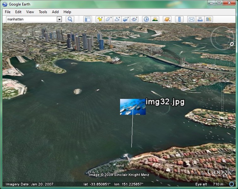Click the N compass north marker
238x189 pixels.
(232, 44)
